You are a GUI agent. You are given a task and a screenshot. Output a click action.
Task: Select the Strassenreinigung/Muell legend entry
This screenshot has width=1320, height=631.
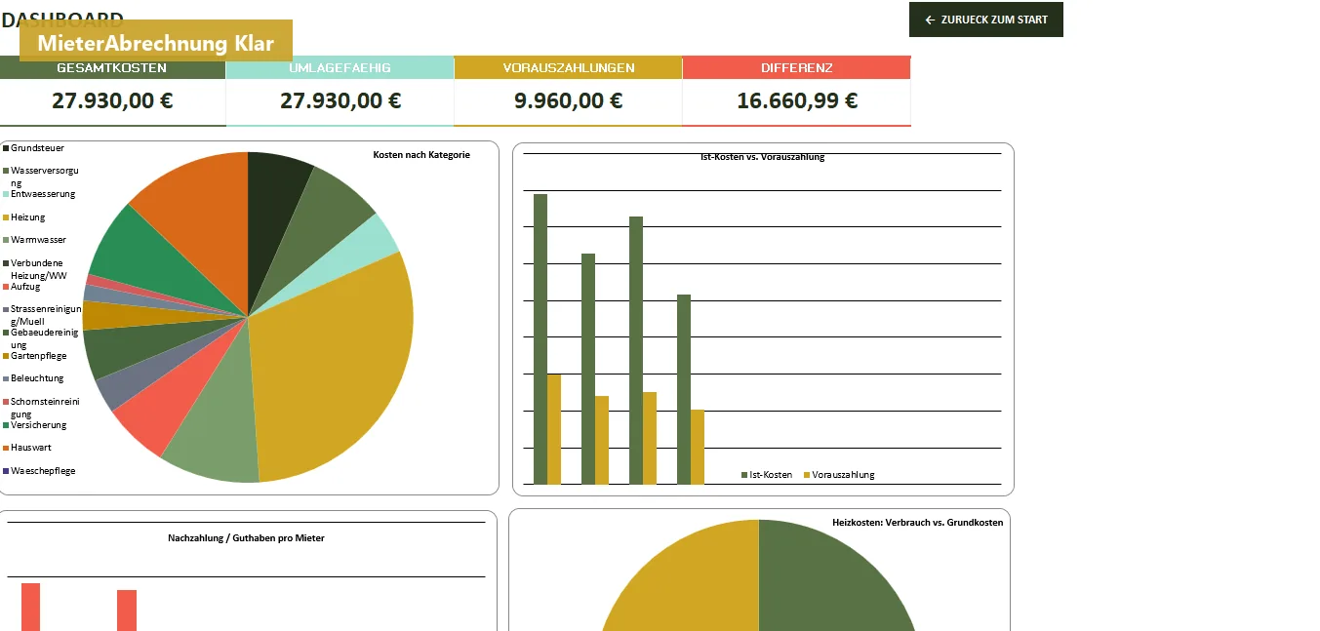point(43,315)
